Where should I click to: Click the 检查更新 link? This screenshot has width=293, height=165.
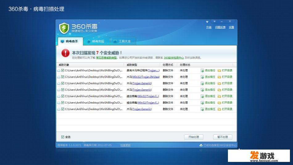[126, 145]
